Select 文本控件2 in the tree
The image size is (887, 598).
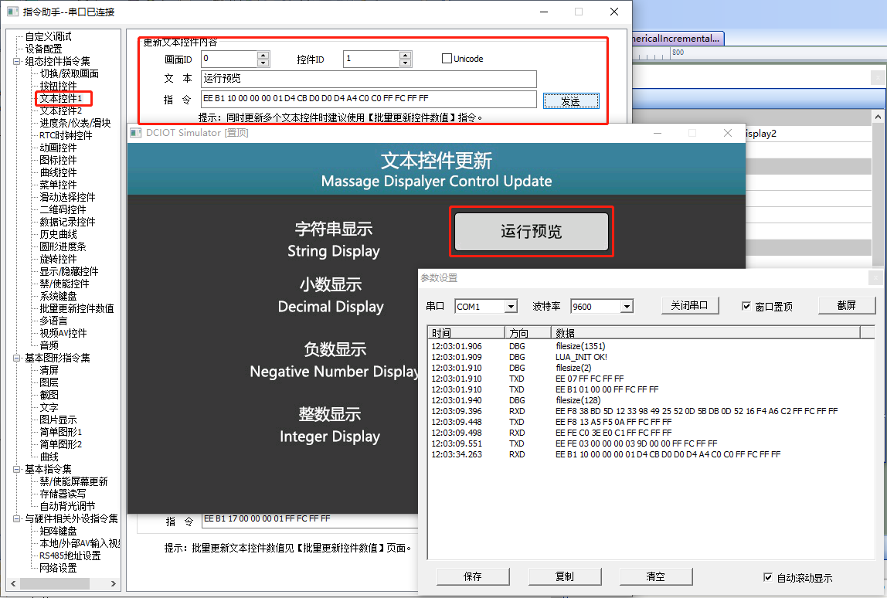pyautogui.click(x=61, y=111)
